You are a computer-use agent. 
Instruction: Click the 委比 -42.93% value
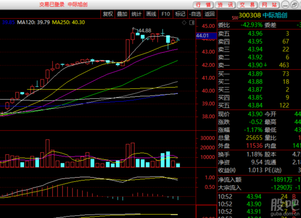pyautogui.click(x=251, y=25)
